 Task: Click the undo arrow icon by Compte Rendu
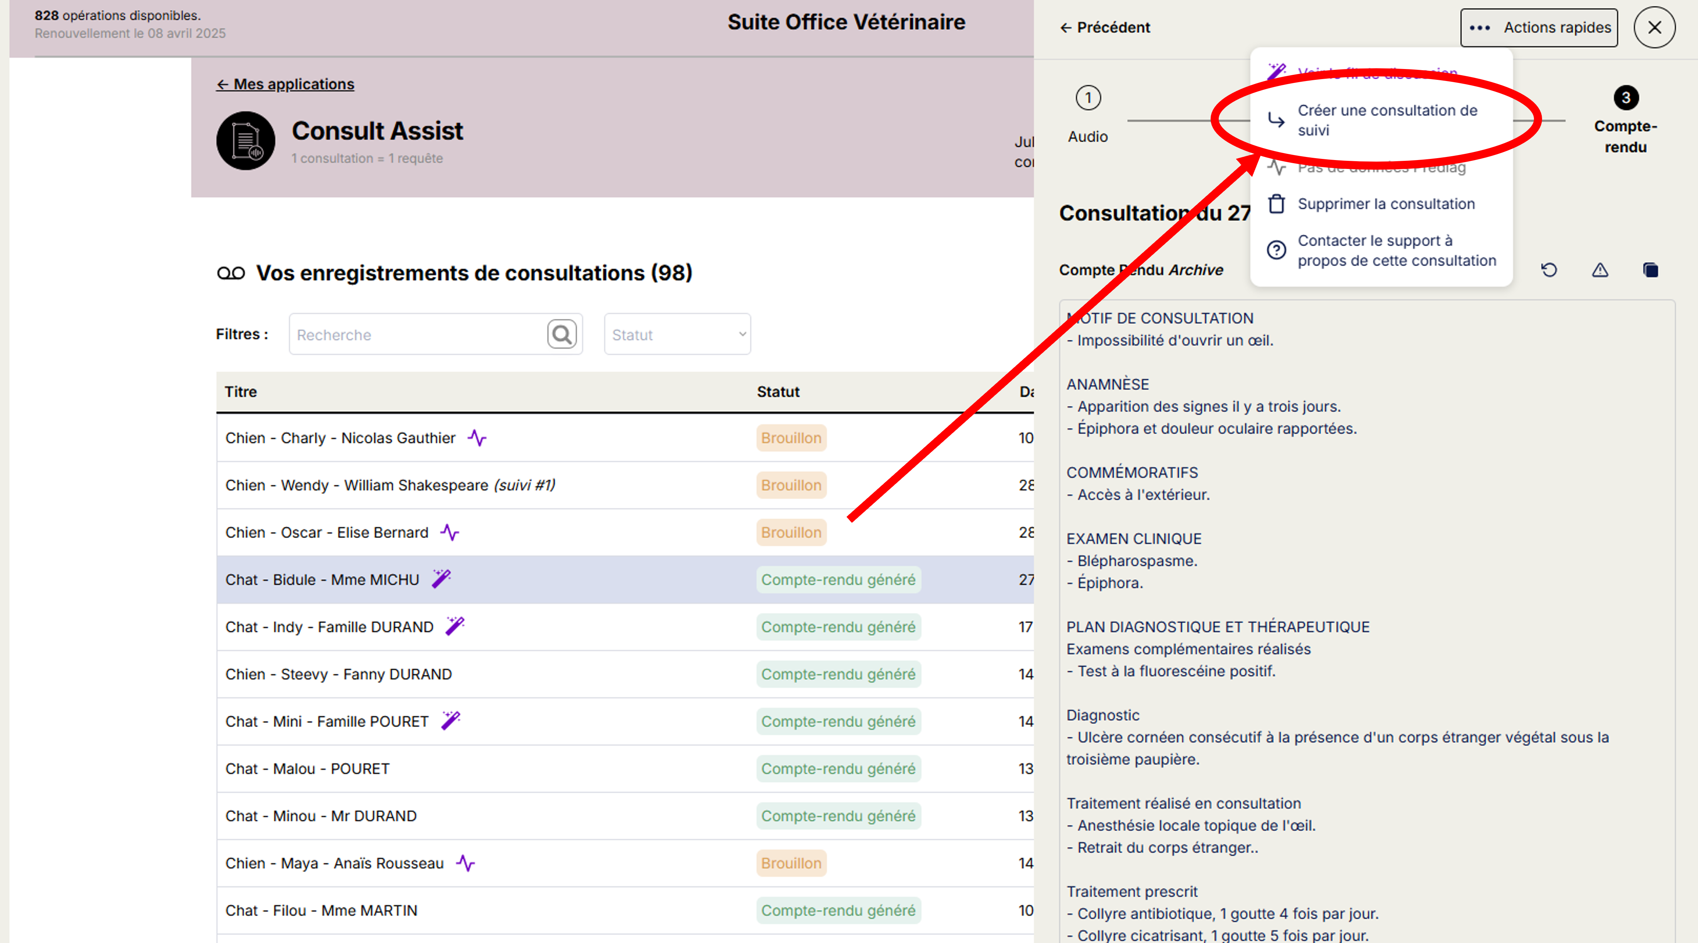(x=1549, y=270)
